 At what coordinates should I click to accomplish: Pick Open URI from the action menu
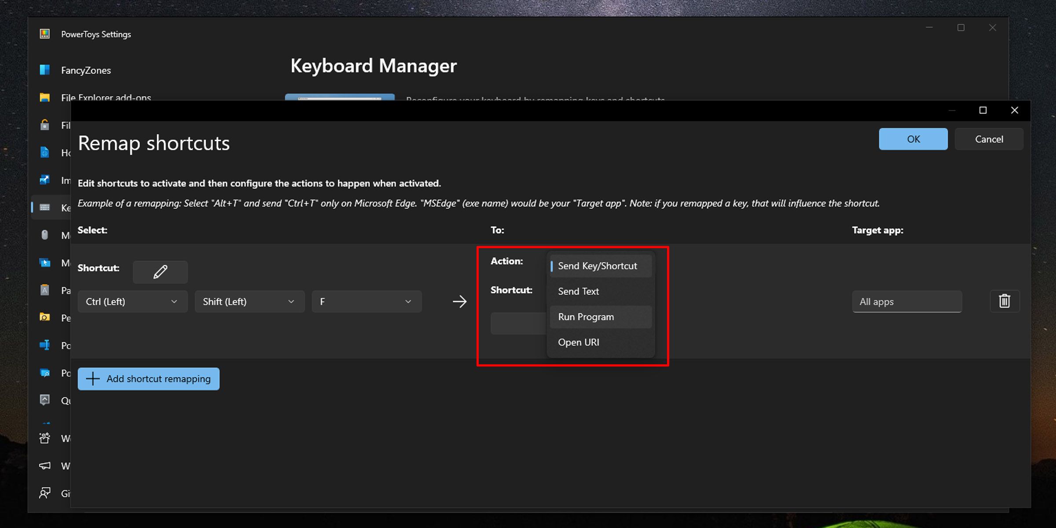coord(578,342)
